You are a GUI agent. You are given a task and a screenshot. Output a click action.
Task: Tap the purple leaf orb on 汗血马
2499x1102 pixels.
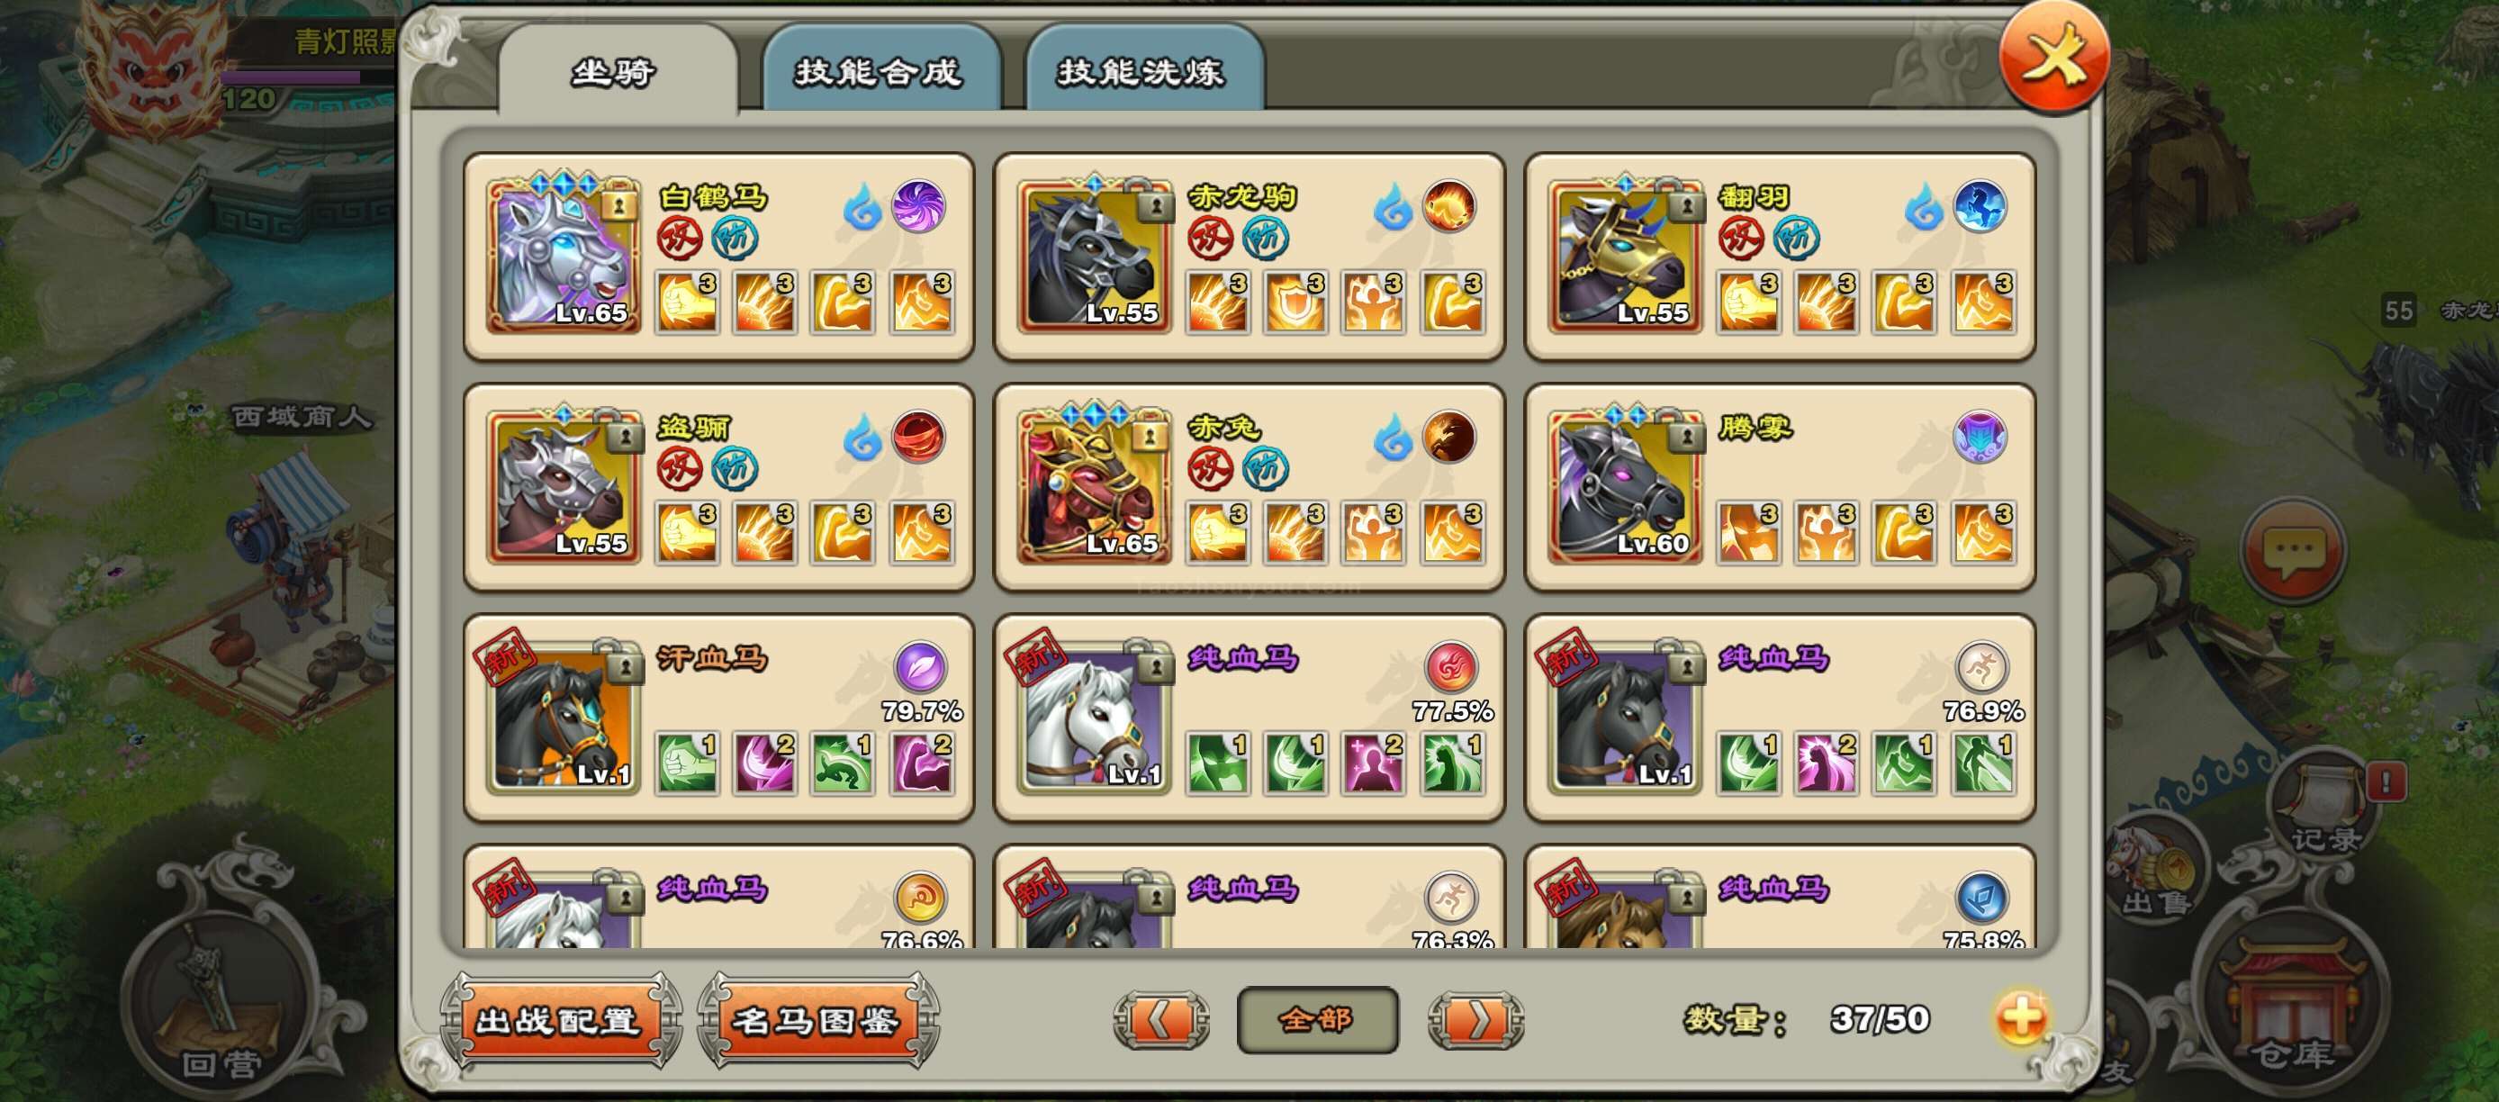(x=919, y=666)
